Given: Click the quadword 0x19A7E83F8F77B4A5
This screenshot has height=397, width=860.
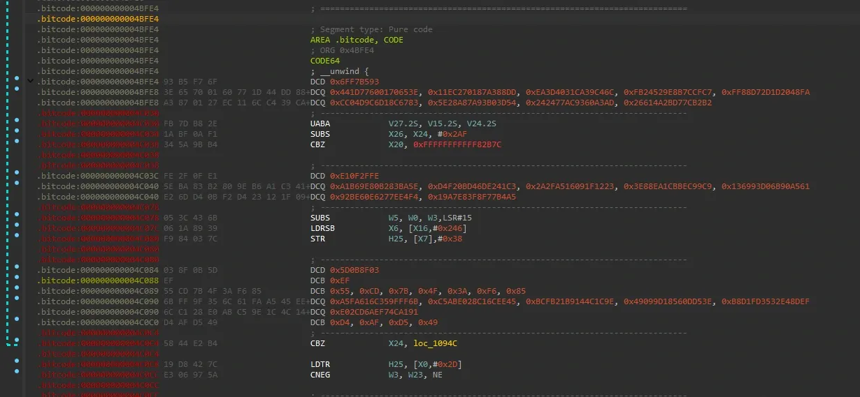Looking at the screenshot, I should click(472, 197).
